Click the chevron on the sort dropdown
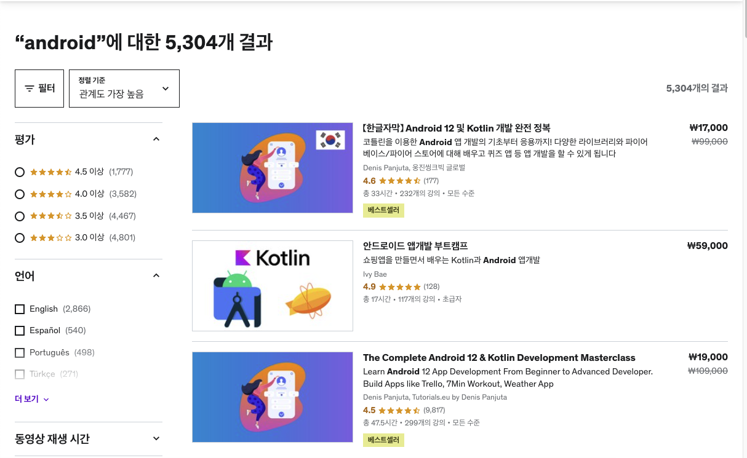 (165, 88)
